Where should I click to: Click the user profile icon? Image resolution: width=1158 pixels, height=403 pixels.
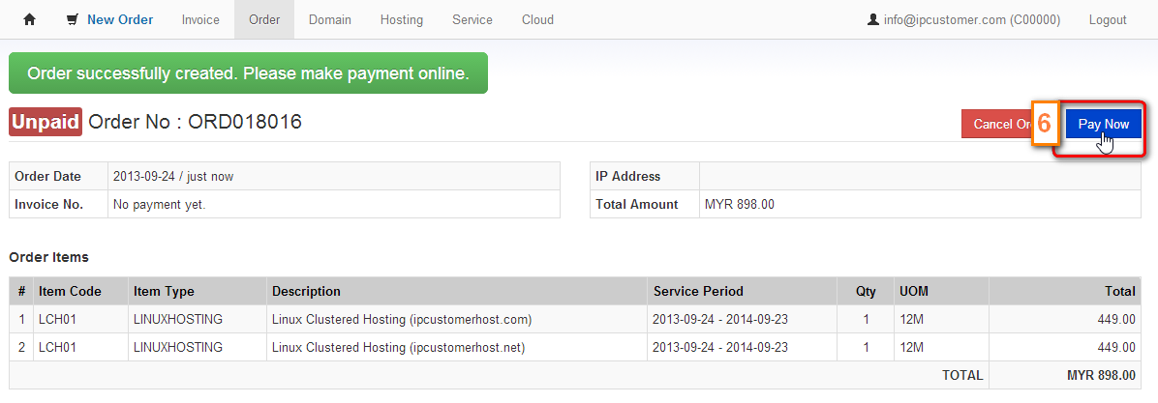click(x=873, y=20)
